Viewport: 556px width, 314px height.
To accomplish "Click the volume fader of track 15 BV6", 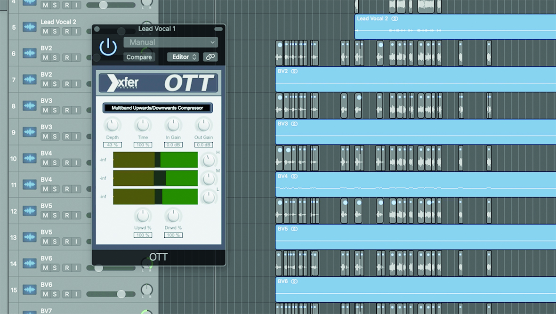I will [x=121, y=294].
